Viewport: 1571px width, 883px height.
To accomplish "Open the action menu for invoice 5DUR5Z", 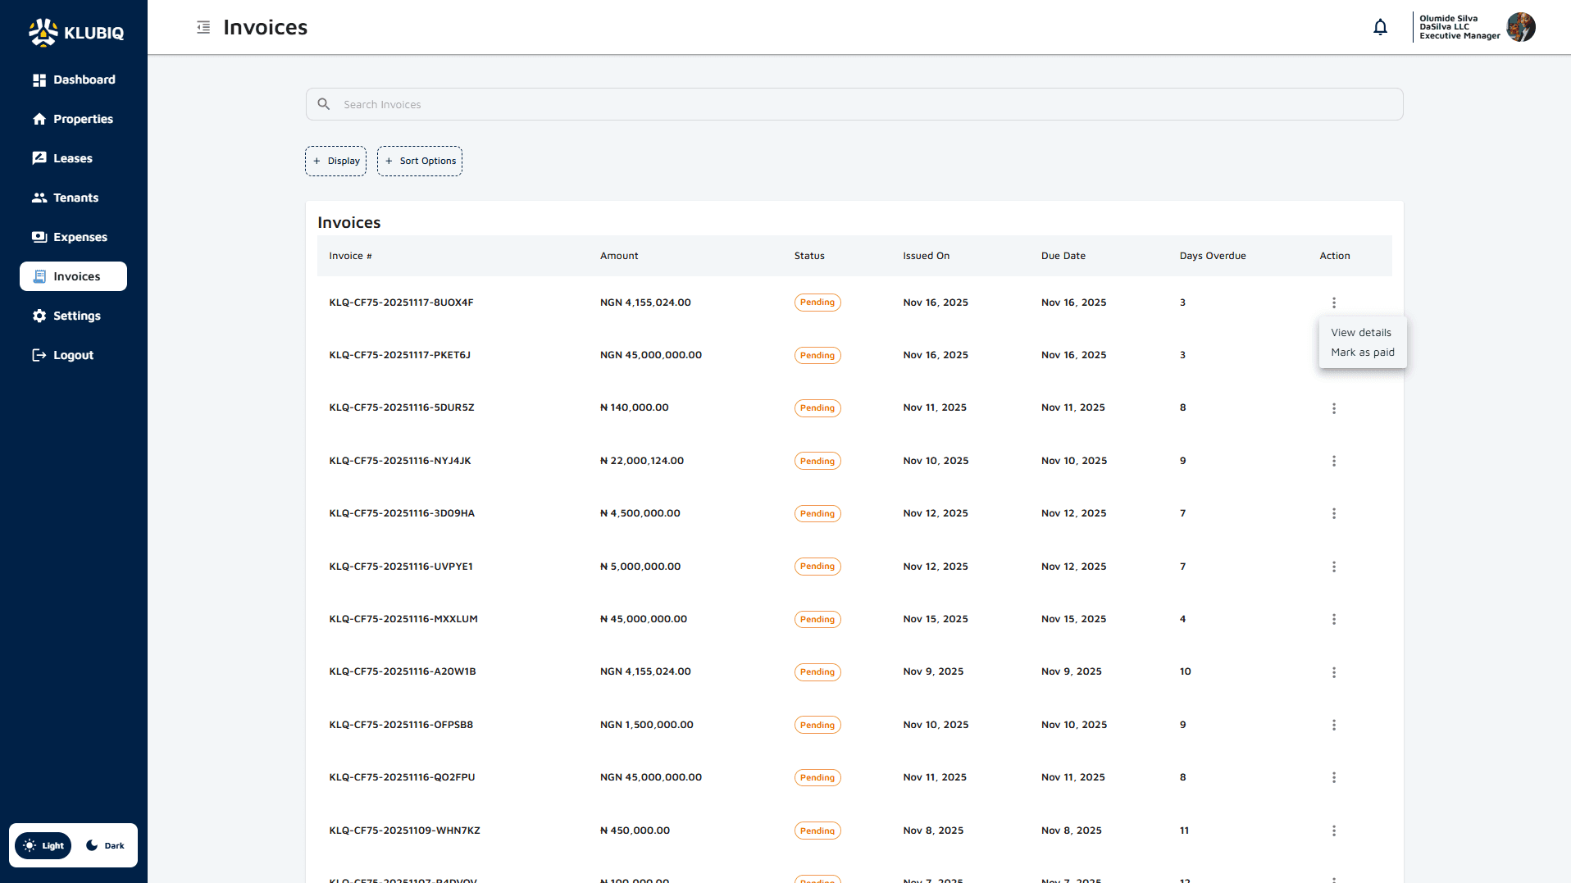I will tap(1334, 407).
